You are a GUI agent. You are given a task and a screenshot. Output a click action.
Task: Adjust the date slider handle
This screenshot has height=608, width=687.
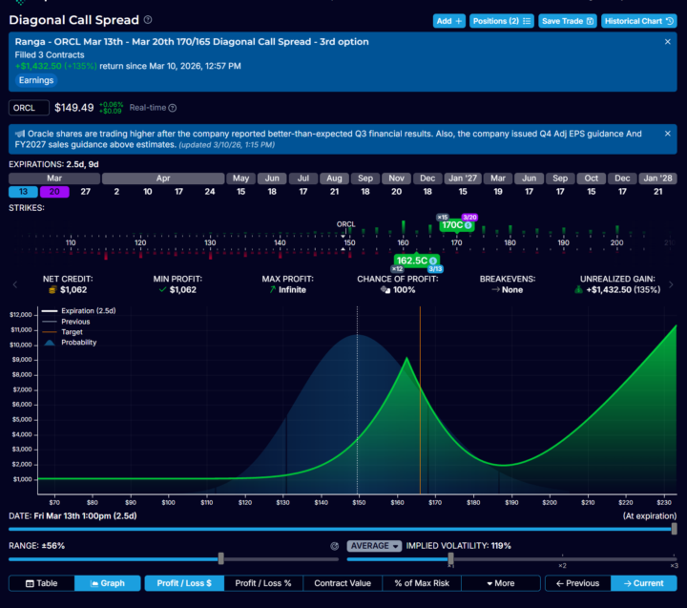(674, 529)
